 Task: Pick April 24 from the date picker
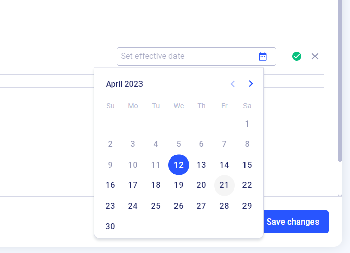point(133,206)
